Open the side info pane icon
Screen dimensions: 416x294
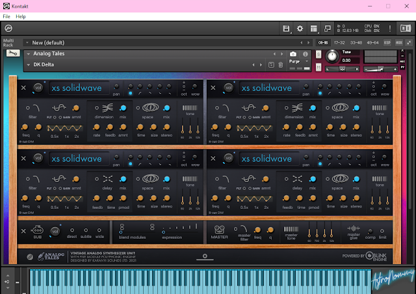point(406,28)
